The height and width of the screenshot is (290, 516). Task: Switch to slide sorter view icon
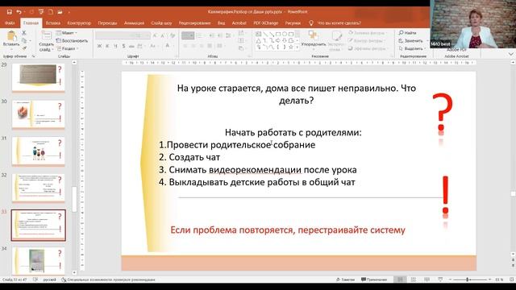click(414, 280)
